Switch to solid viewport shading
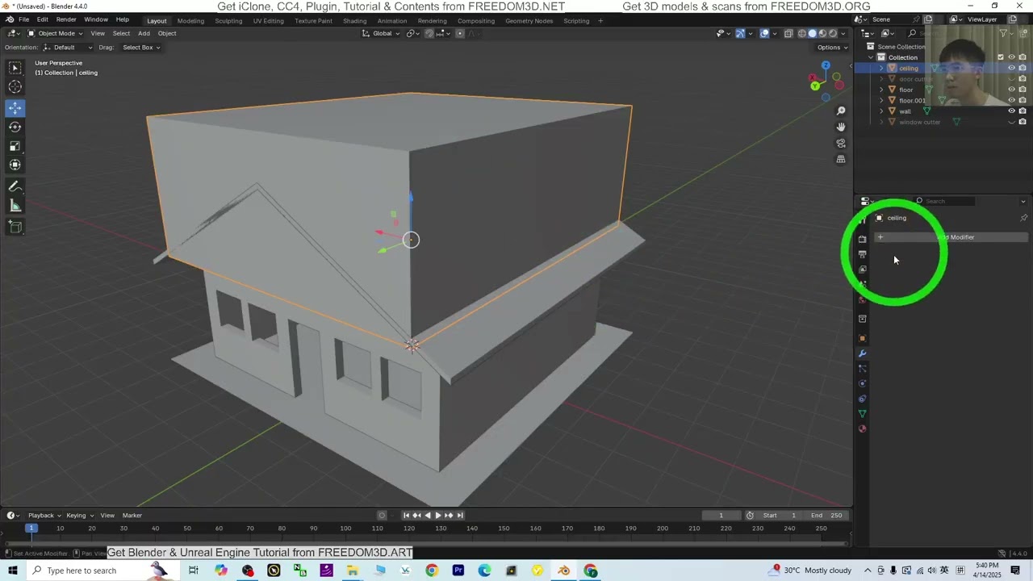The width and height of the screenshot is (1033, 581). coord(813,33)
